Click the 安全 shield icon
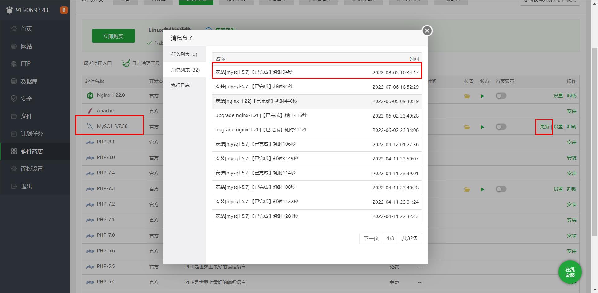 click(x=14, y=99)
